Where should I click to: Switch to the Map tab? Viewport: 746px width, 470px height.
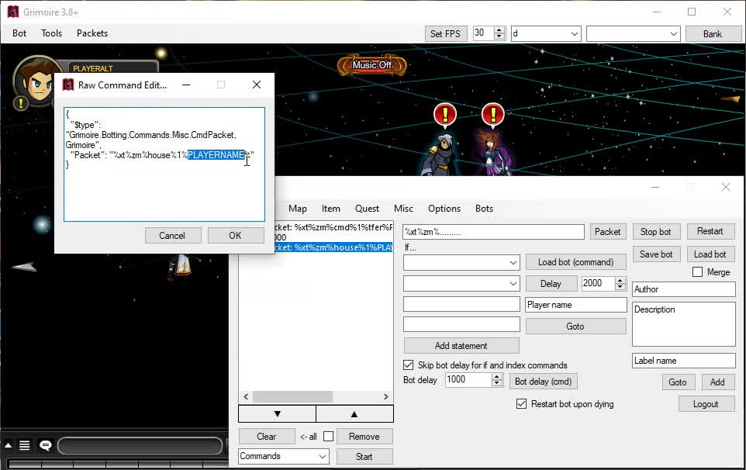(x=297, y=209)
